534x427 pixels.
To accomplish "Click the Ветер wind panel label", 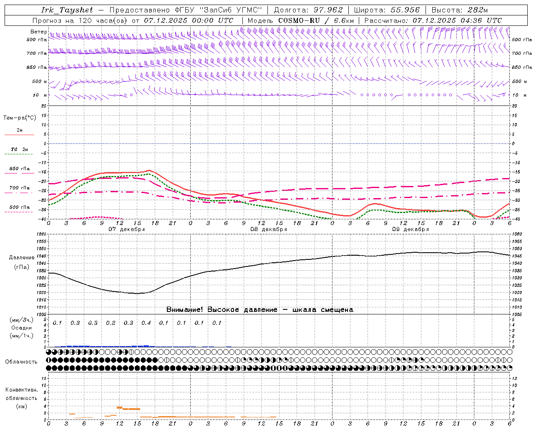I will [38, 32].
